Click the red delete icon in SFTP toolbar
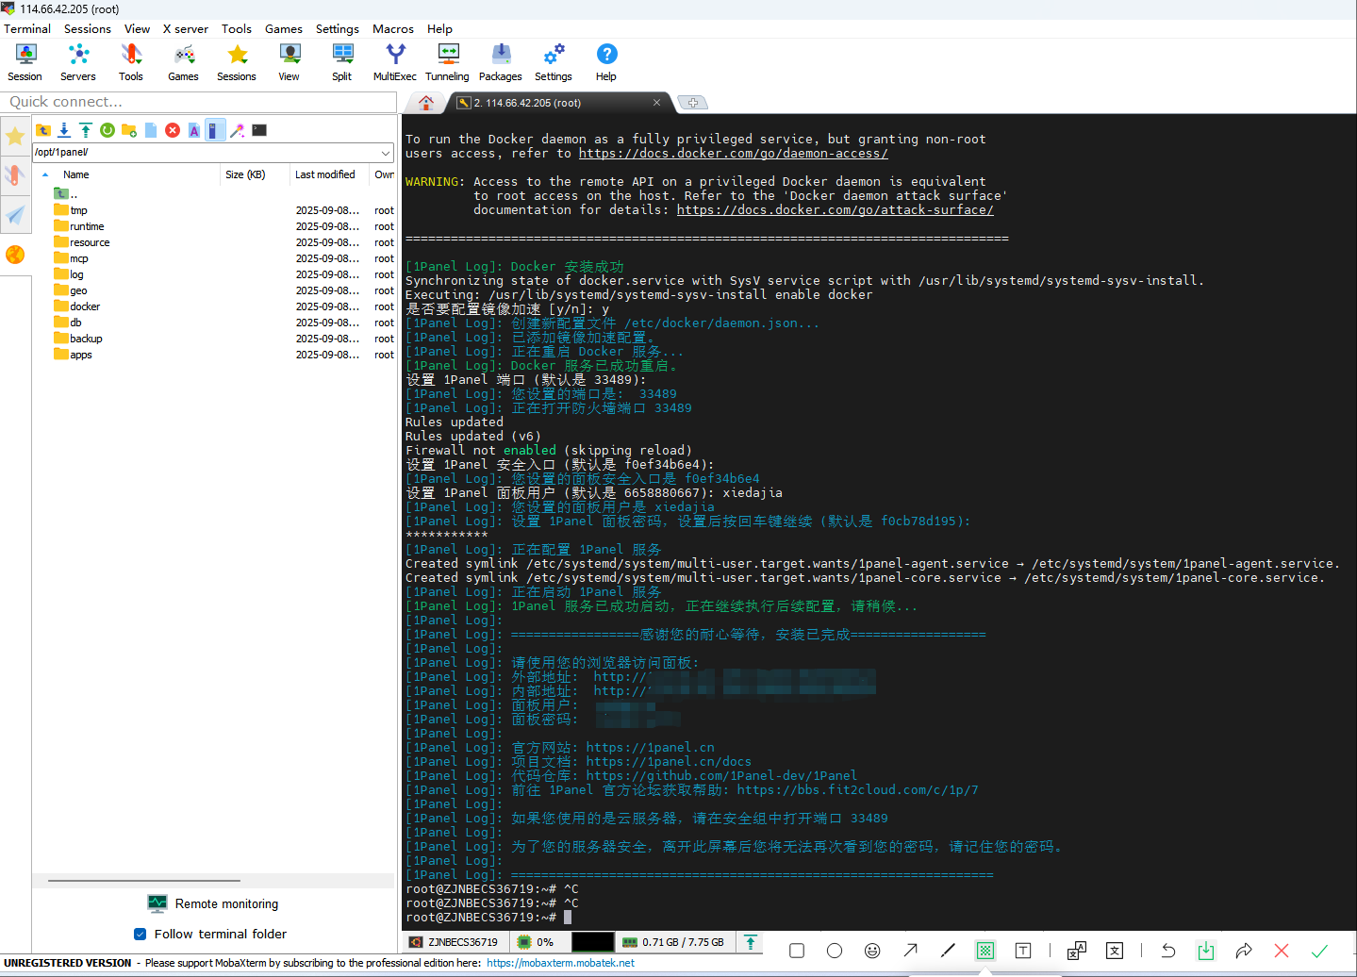Viewport: 1357px width, 977px height. pos(173,130)
